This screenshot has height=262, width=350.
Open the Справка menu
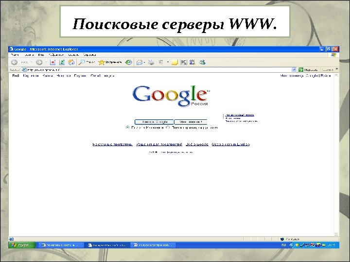pyautogui.click(x=89, y=55)
